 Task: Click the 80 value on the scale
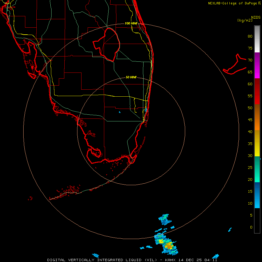click(x=250, y=36)
